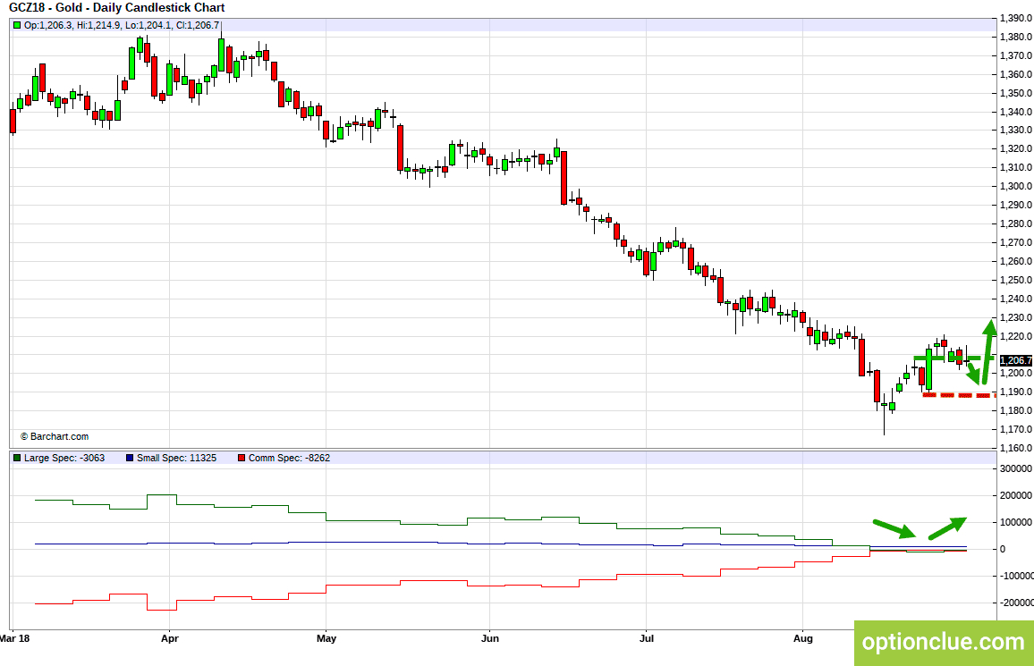Click the 'Apr' date axis label
The height and width of the screenshot is (666, 1034).
(x=170, y=638)
